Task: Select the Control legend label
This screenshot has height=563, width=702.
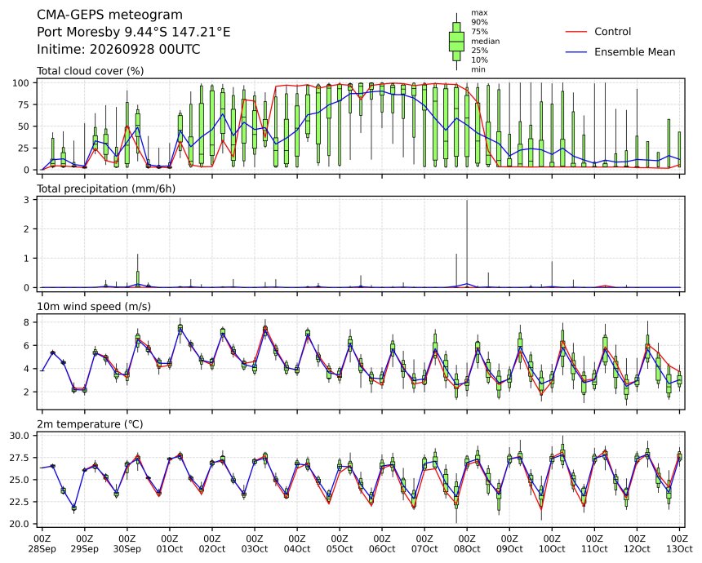Action: pos(612,32)
